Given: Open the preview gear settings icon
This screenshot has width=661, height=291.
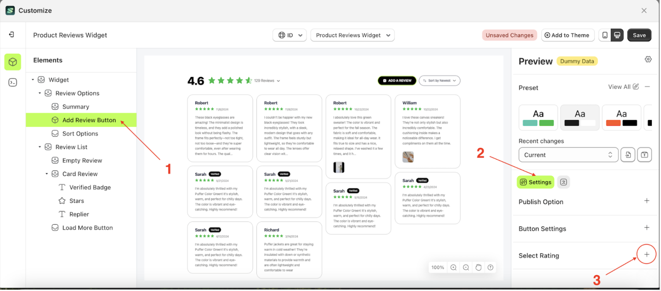Looking at the screenshot, I should pos(648,59).
